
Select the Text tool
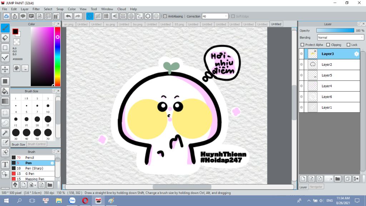coord(5,165)
